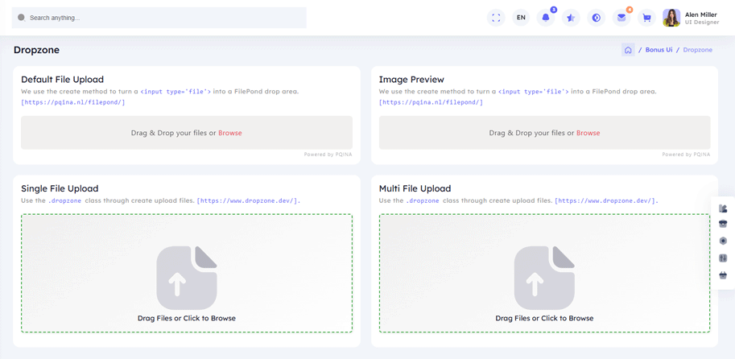
Task: Toggle dark/light theme mode icon
Action: [597, 18]
